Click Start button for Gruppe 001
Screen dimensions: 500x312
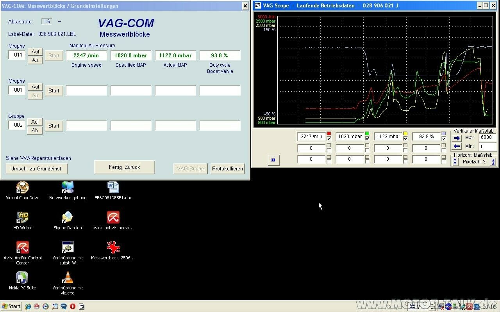[x=54, y=90]
